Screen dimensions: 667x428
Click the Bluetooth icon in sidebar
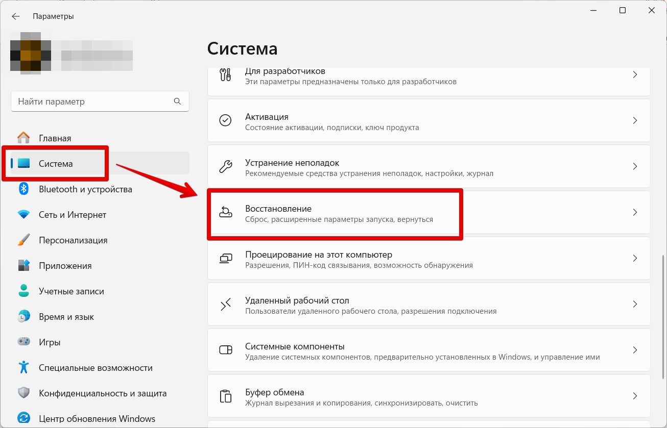coord(23,189)
